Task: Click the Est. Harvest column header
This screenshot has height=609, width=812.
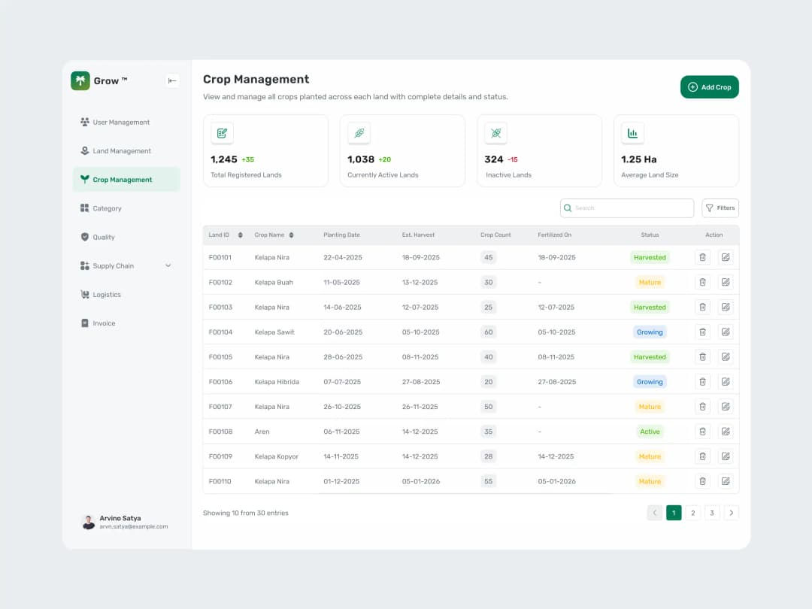Action: click(x=419, y=235)
